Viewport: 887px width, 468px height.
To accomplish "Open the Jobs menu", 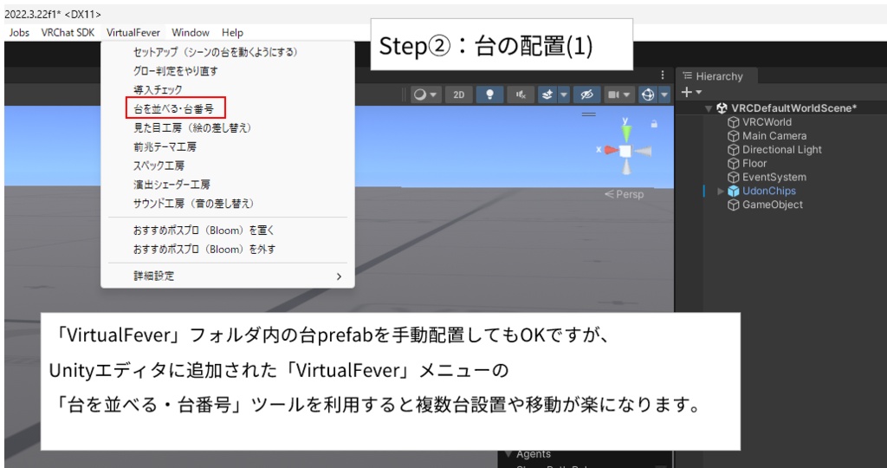I will [x=19, y=33].
